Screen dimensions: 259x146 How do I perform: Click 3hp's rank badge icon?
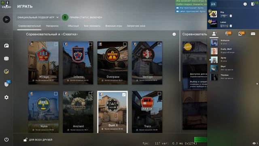pyautogui.click(x=224, y=16)
